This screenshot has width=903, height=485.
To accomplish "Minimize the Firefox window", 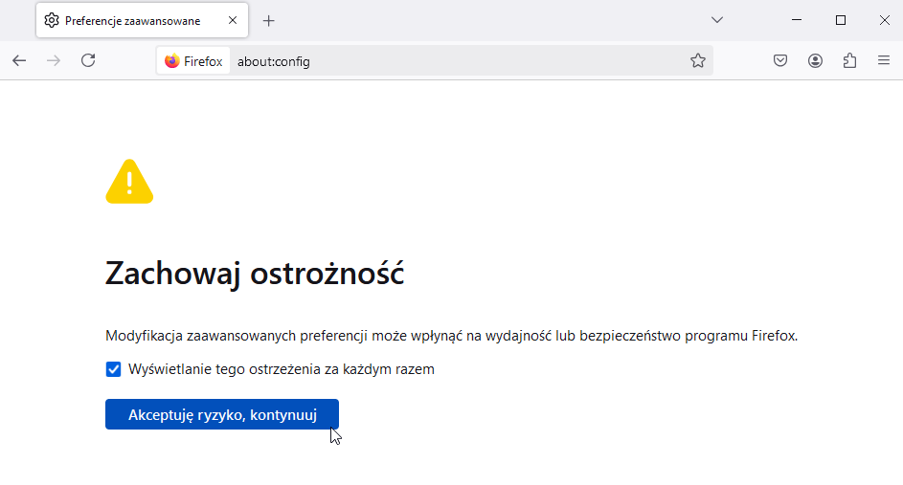I will point(797,20).
